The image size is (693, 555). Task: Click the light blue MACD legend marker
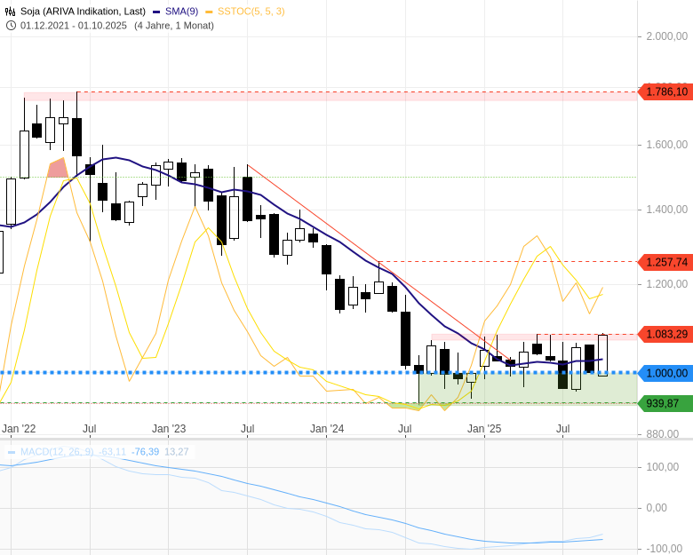(x=12, y=452)
